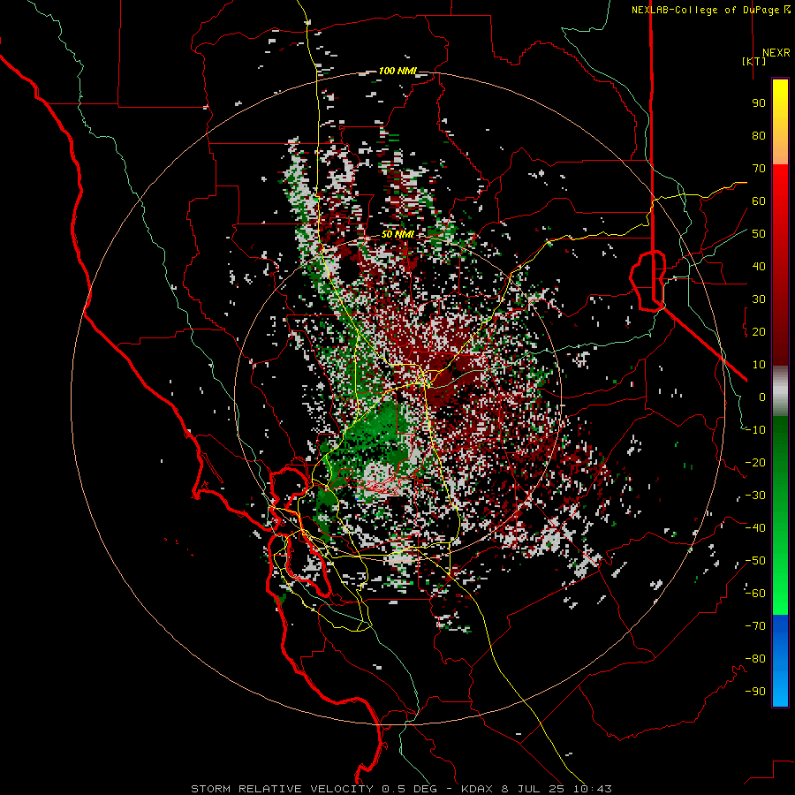This screenshot has width=795, height=795.
Task: Click the NEXLAB-College of DuPage title text
Action: tap(707, 10)
